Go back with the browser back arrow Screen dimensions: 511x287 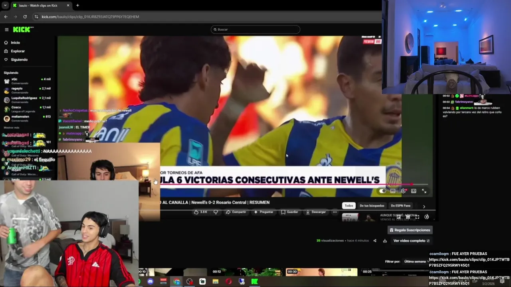[6, 17]
